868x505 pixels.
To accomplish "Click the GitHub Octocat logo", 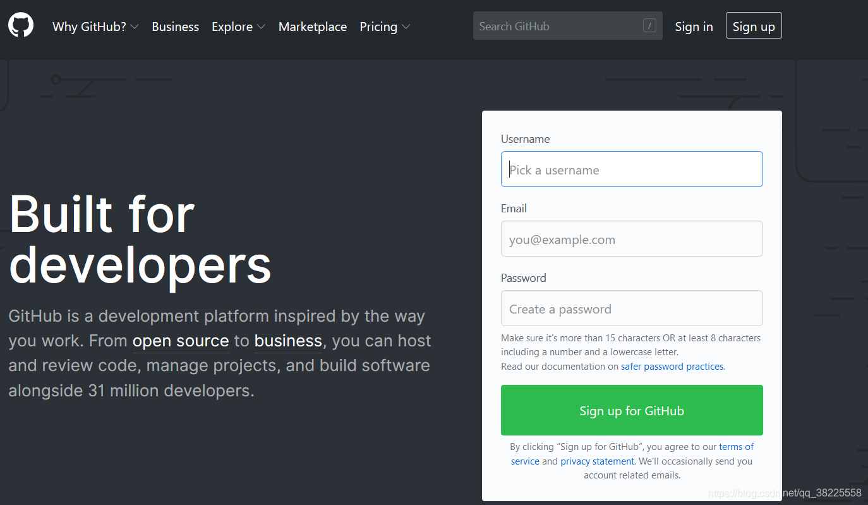I will pos(21,26).
